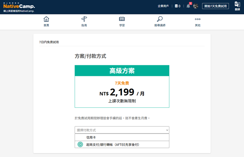This screenshot has height=157, width=244.
Task: Click the 指南 tab label
Action: click(x=84, y=25)
